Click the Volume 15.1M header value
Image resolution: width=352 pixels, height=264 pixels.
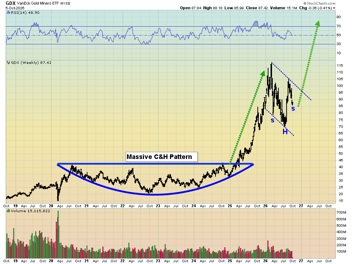tap(283, 8)
